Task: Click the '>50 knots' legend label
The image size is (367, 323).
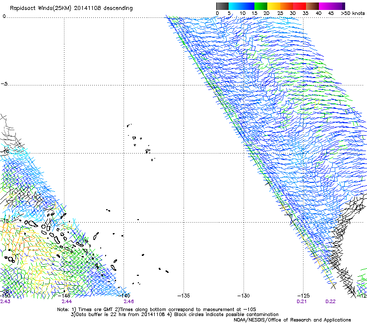Action: [x=353, y=13]
